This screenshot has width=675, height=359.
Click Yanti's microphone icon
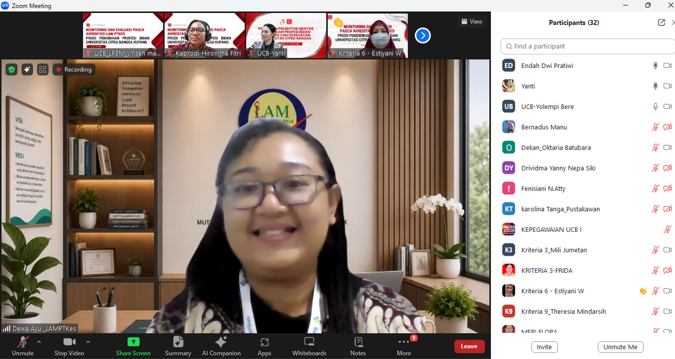click(655, 86)
